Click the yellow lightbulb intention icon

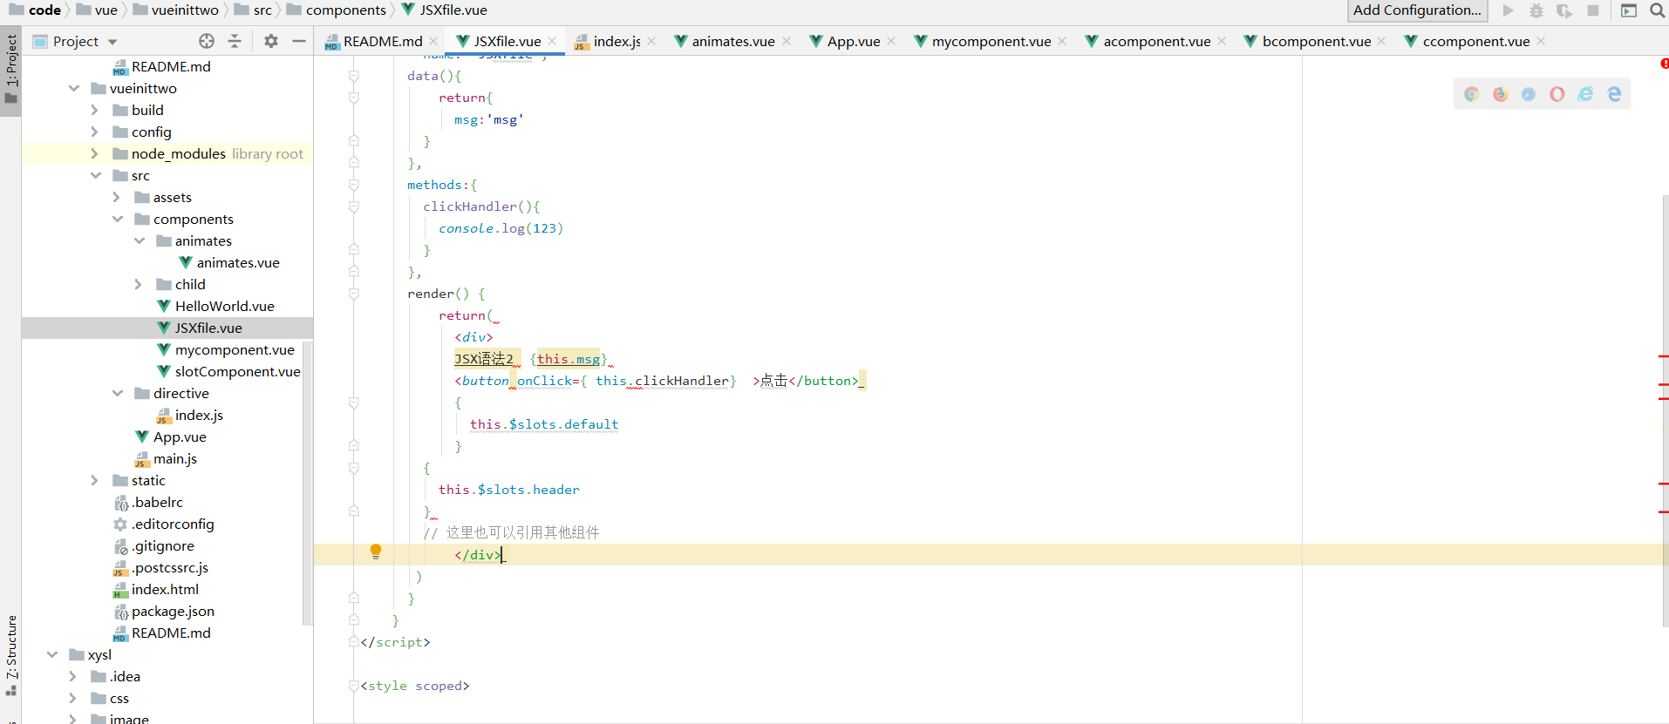[x=376, y=551]
